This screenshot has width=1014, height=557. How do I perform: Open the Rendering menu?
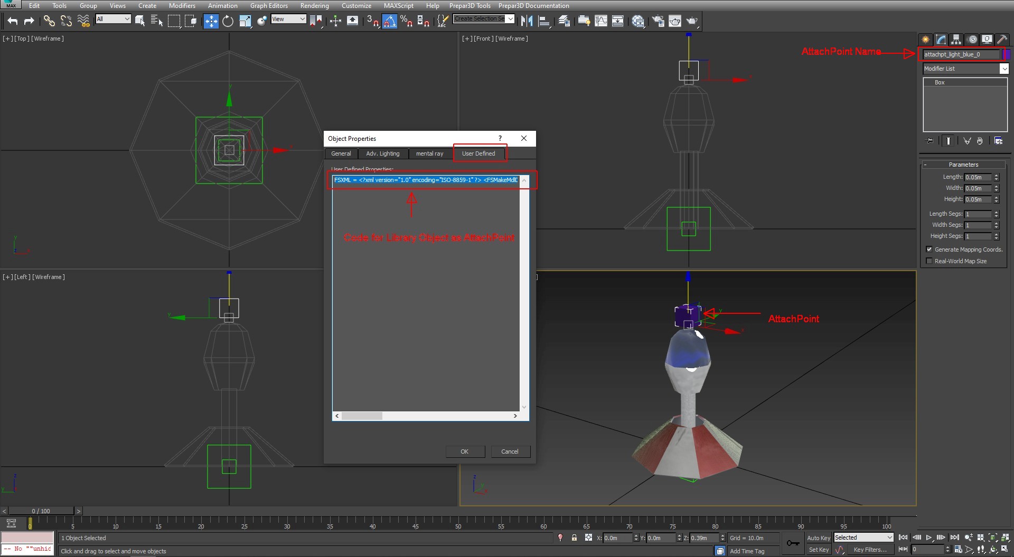point(314,5)
